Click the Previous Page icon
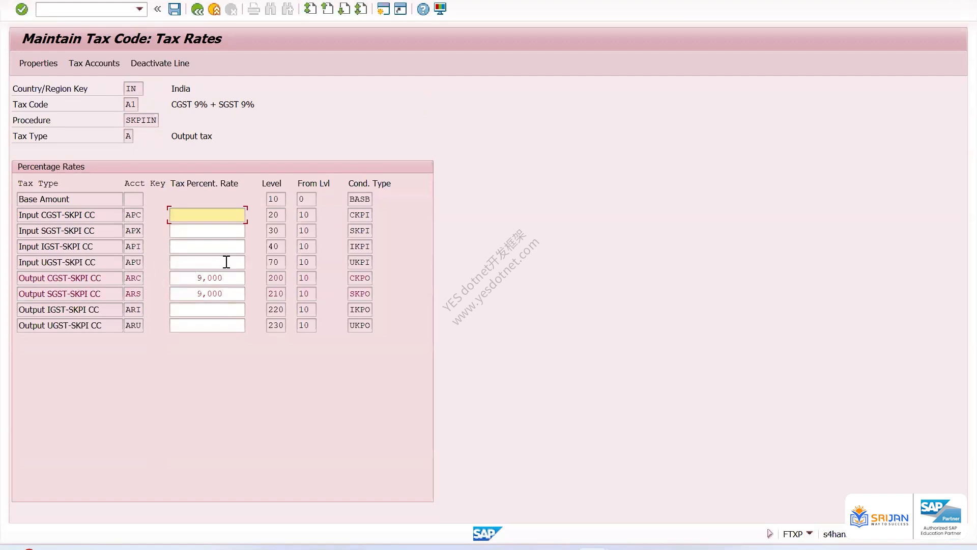The height and width of the screenshot is (550, 977). click(327, 9)
